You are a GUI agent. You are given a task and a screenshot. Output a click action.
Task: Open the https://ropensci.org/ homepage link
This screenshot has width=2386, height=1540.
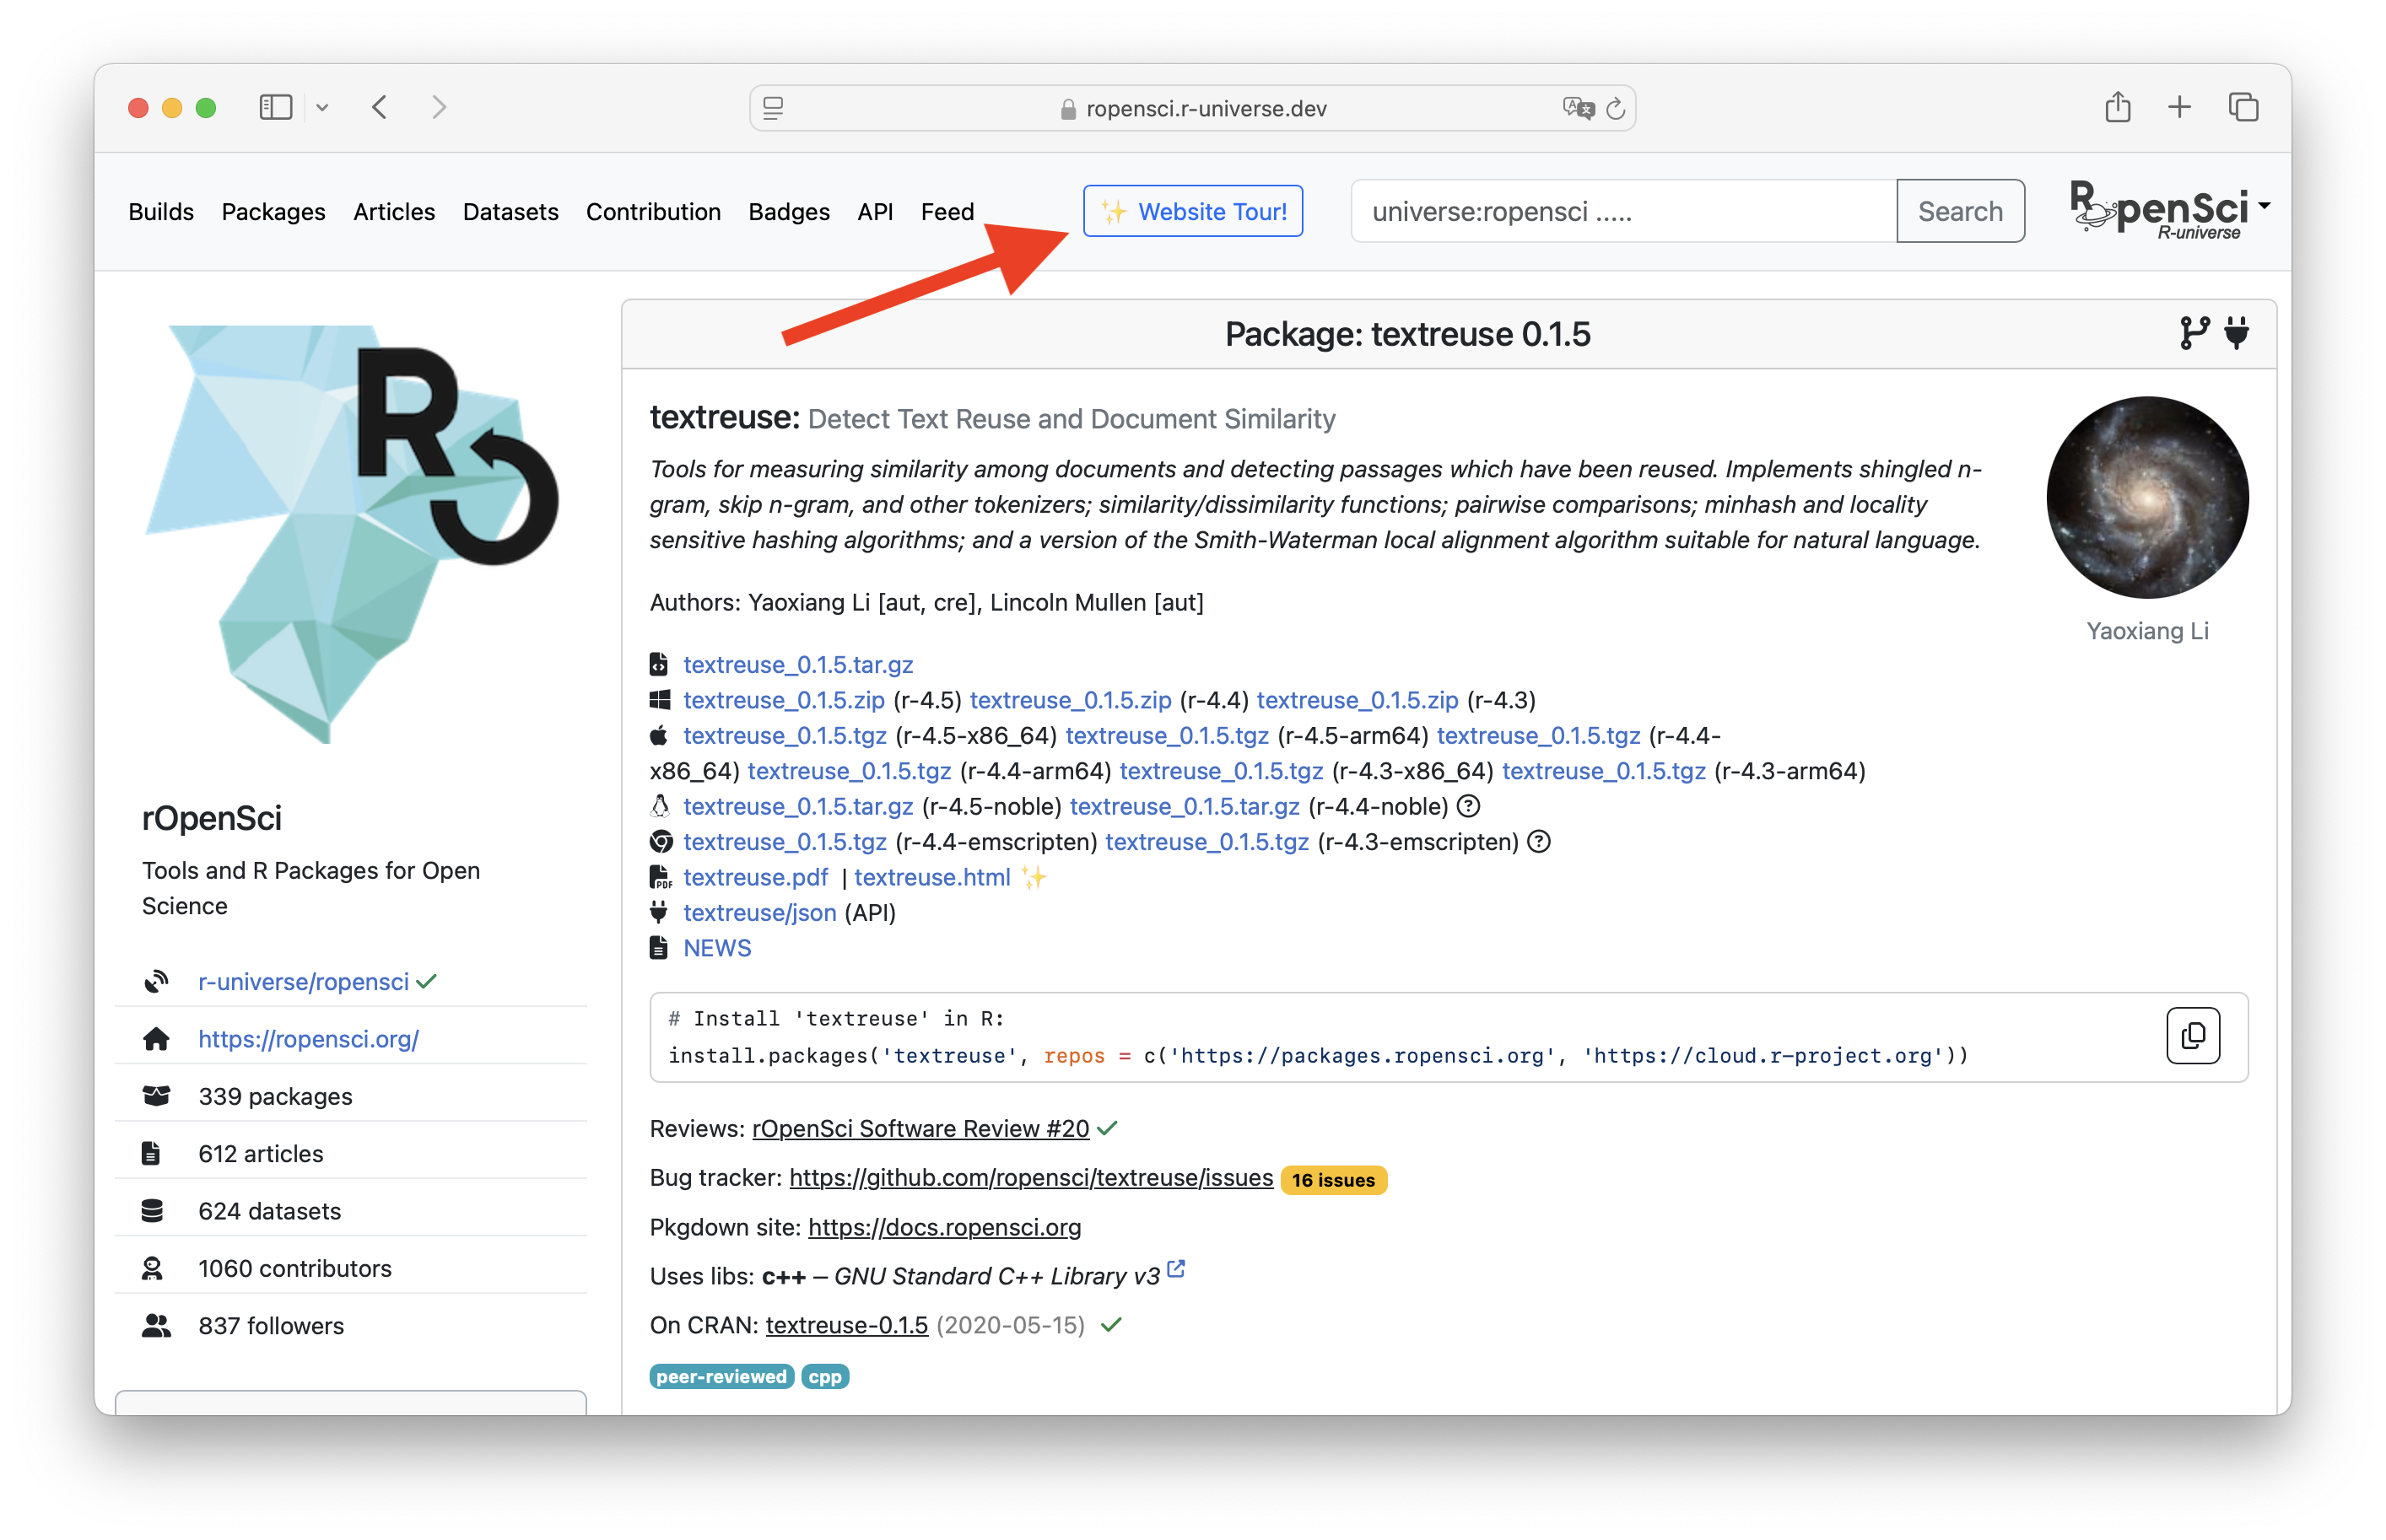308,1039
